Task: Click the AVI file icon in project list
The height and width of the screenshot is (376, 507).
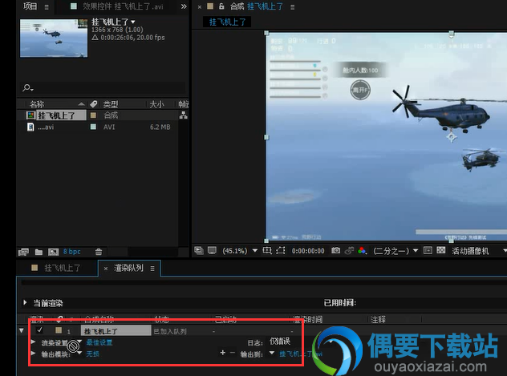Action: click(30, 127)
